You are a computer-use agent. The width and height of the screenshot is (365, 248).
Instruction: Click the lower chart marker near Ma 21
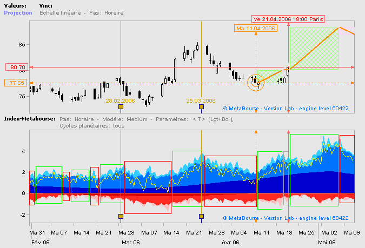pyautogui.click(x=201, y=217)
